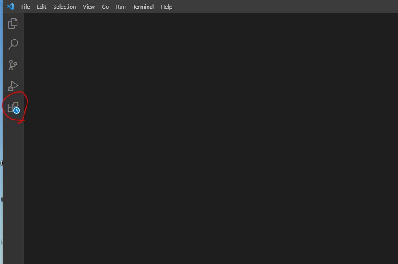Open the Selection menu

[64, 7]
